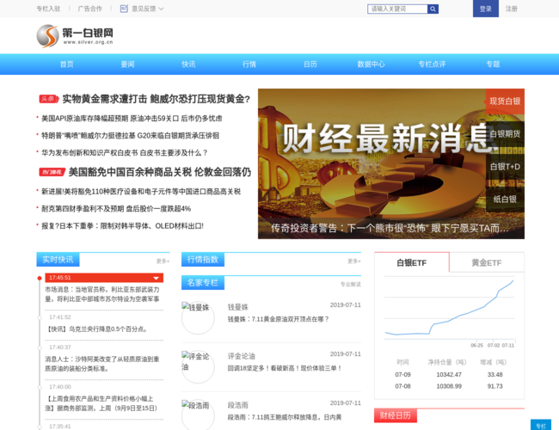Open 回调18坚定多 column article
The image size is (559, 430).
[x=285, y=368]
